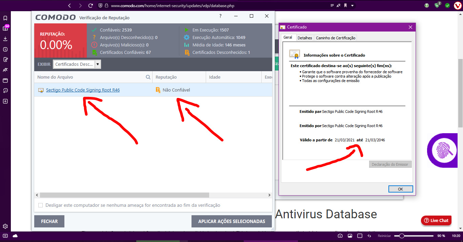The height and width of the screenshot is (242, 463).
Task: Open the Reading List panel with 64 badge
Action: tap(5, 28)
